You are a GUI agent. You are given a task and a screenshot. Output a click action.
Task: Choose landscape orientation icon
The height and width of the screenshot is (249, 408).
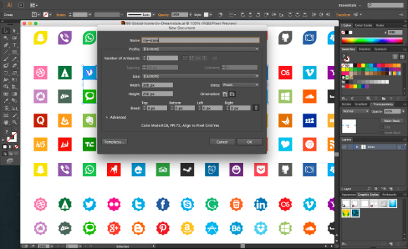click(232, 94)
